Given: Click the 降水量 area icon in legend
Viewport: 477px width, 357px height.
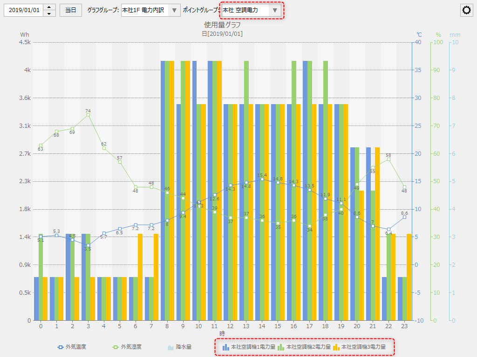Looking at the screenshot, I should coord(171,347).
